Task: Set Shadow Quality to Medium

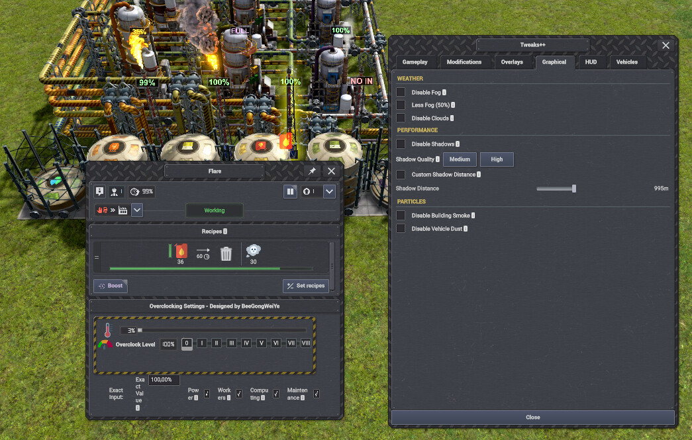Action: 460,159
